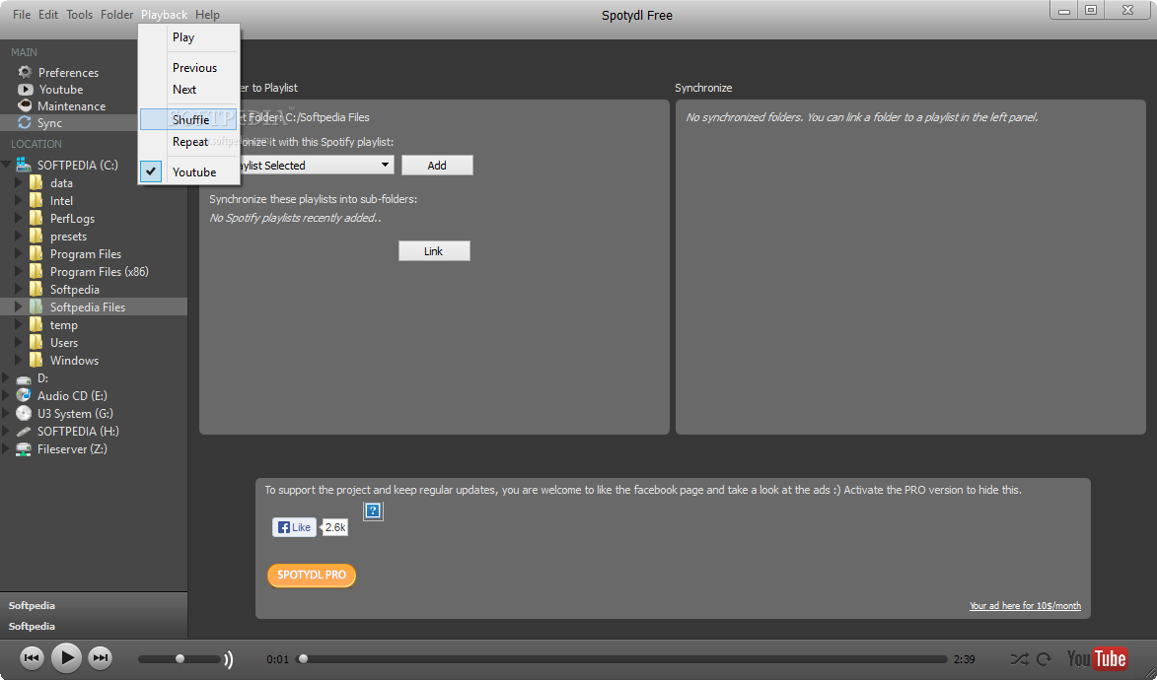Viewport: 1157px width, 680px height.
Task: Skip to next track in player bar
Action: (x=101, y=657)
